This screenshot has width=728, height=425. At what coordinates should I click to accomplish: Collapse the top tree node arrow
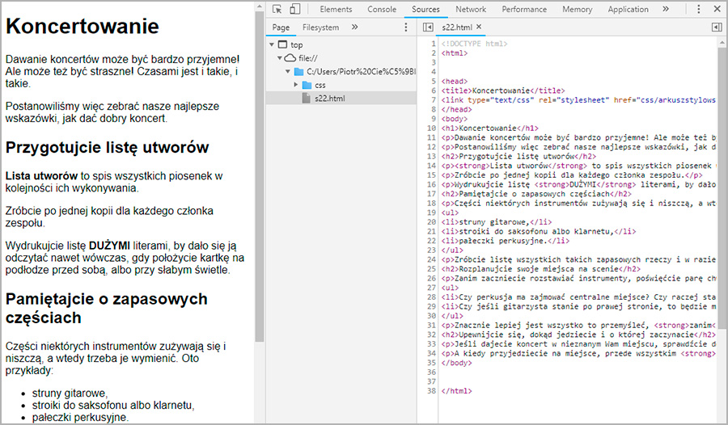click(x=272, y=44)
